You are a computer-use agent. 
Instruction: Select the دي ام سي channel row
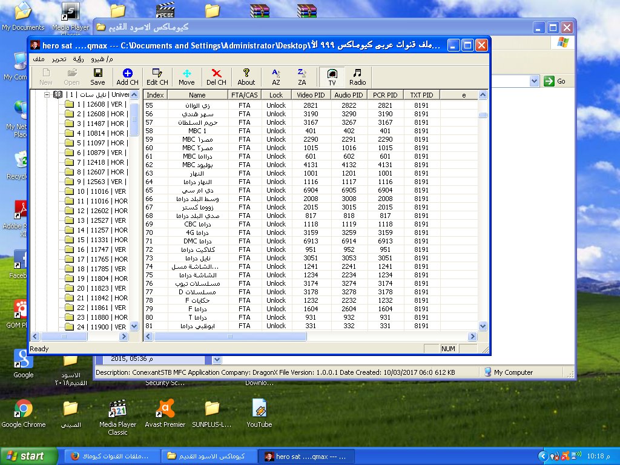point(311,190)
